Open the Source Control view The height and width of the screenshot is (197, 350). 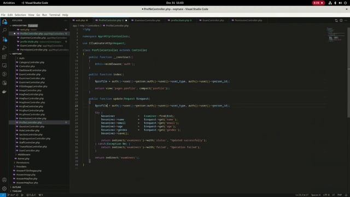[x=4, y=39]
